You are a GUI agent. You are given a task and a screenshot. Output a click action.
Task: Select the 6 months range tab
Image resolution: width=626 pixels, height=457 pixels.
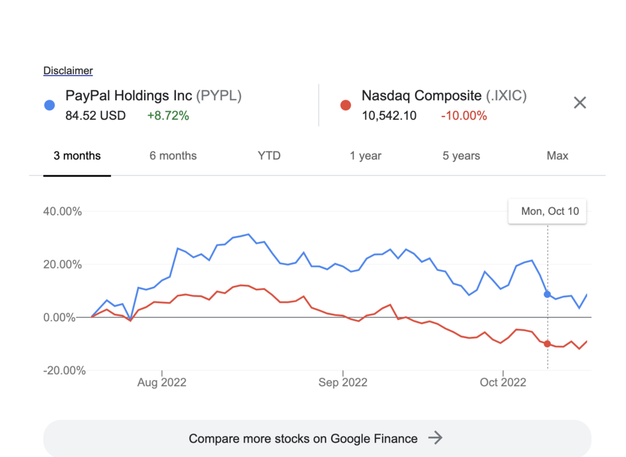(x=173, y=156)
